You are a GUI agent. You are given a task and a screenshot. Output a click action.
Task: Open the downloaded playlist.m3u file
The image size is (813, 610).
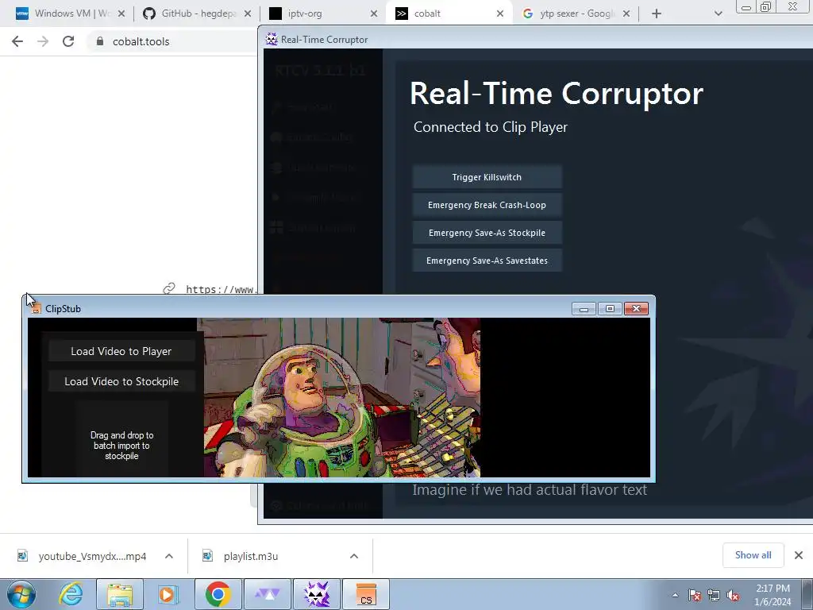[x=251, y=556]
